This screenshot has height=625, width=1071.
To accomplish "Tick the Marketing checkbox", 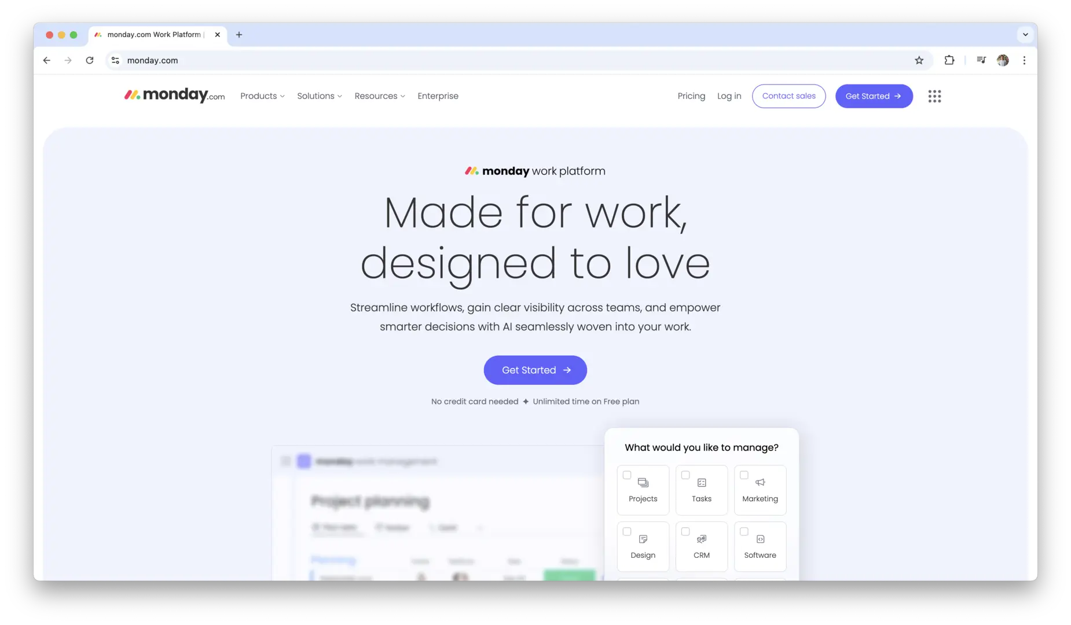I will [744, 475].
